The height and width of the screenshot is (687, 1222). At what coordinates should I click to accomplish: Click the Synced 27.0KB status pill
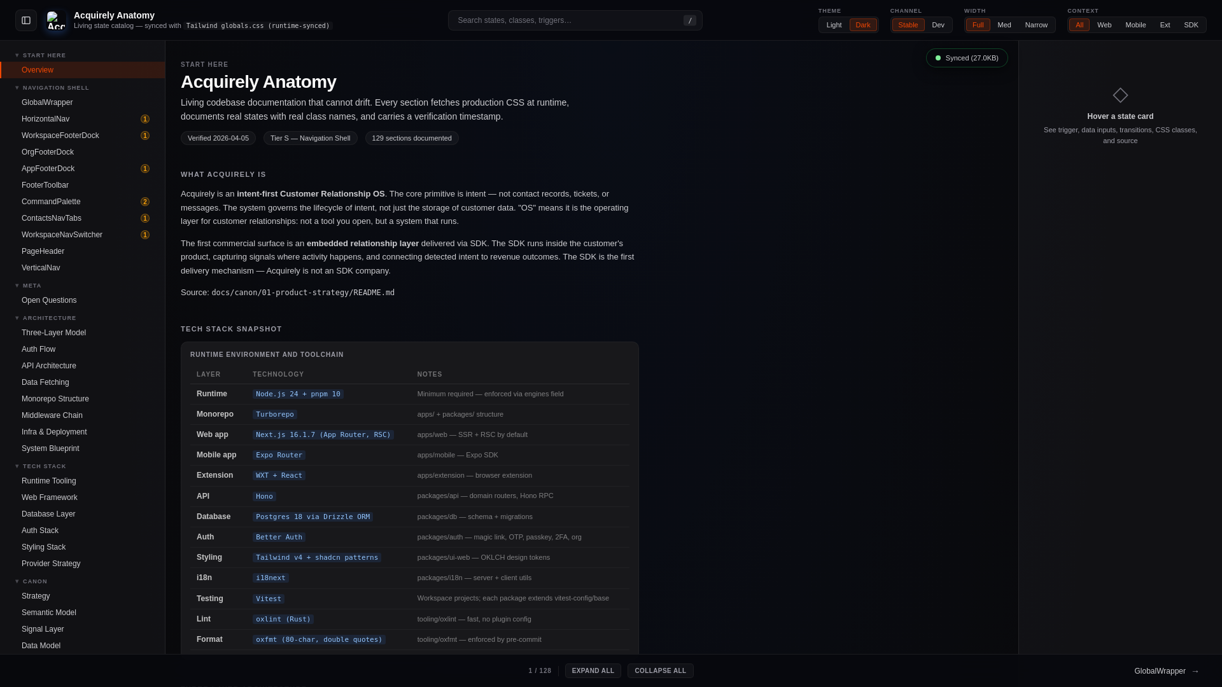click(x=967, y=58)
